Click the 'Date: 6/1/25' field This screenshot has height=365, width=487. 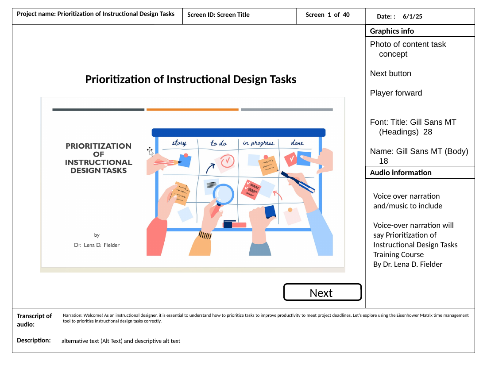399,16
